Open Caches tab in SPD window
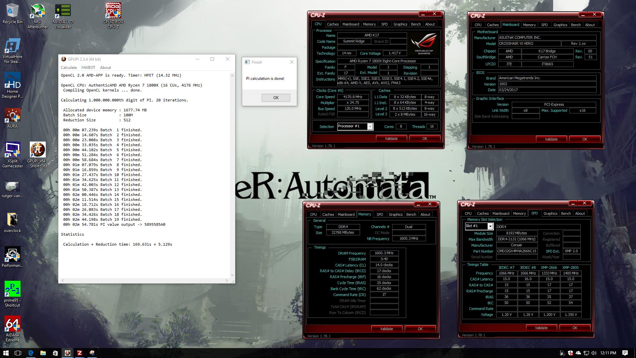 coord(483,213)
